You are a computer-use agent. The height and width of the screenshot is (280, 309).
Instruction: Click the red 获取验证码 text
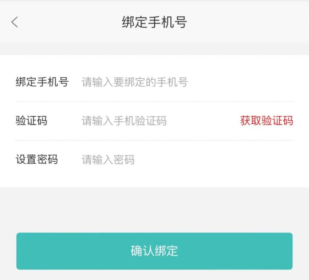(x=266, y=121)
